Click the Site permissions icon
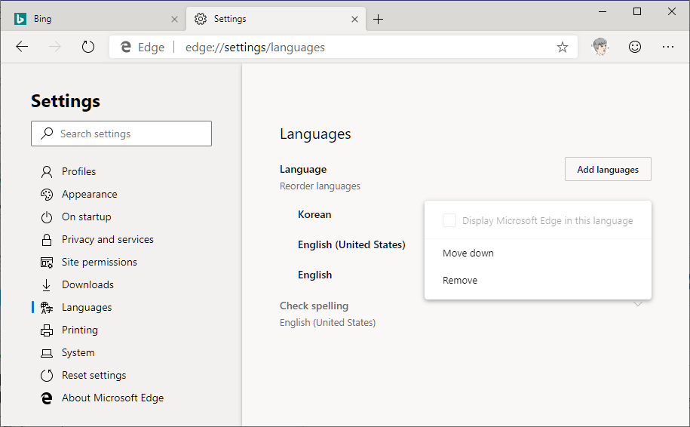 [47, 263]
